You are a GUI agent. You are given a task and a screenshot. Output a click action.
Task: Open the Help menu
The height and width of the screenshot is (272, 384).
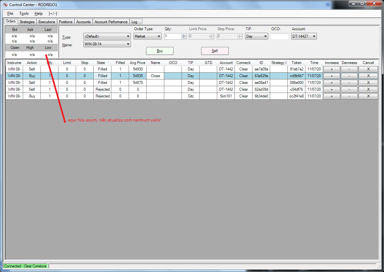coord(38,14)
